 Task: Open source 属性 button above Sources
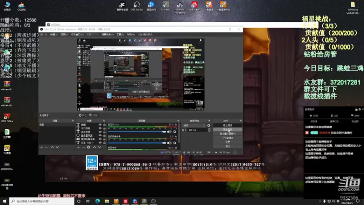click(x=82, y=115)
